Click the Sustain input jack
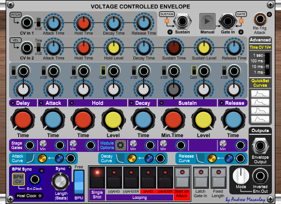The image size is (281, 204). click(182, 22)
